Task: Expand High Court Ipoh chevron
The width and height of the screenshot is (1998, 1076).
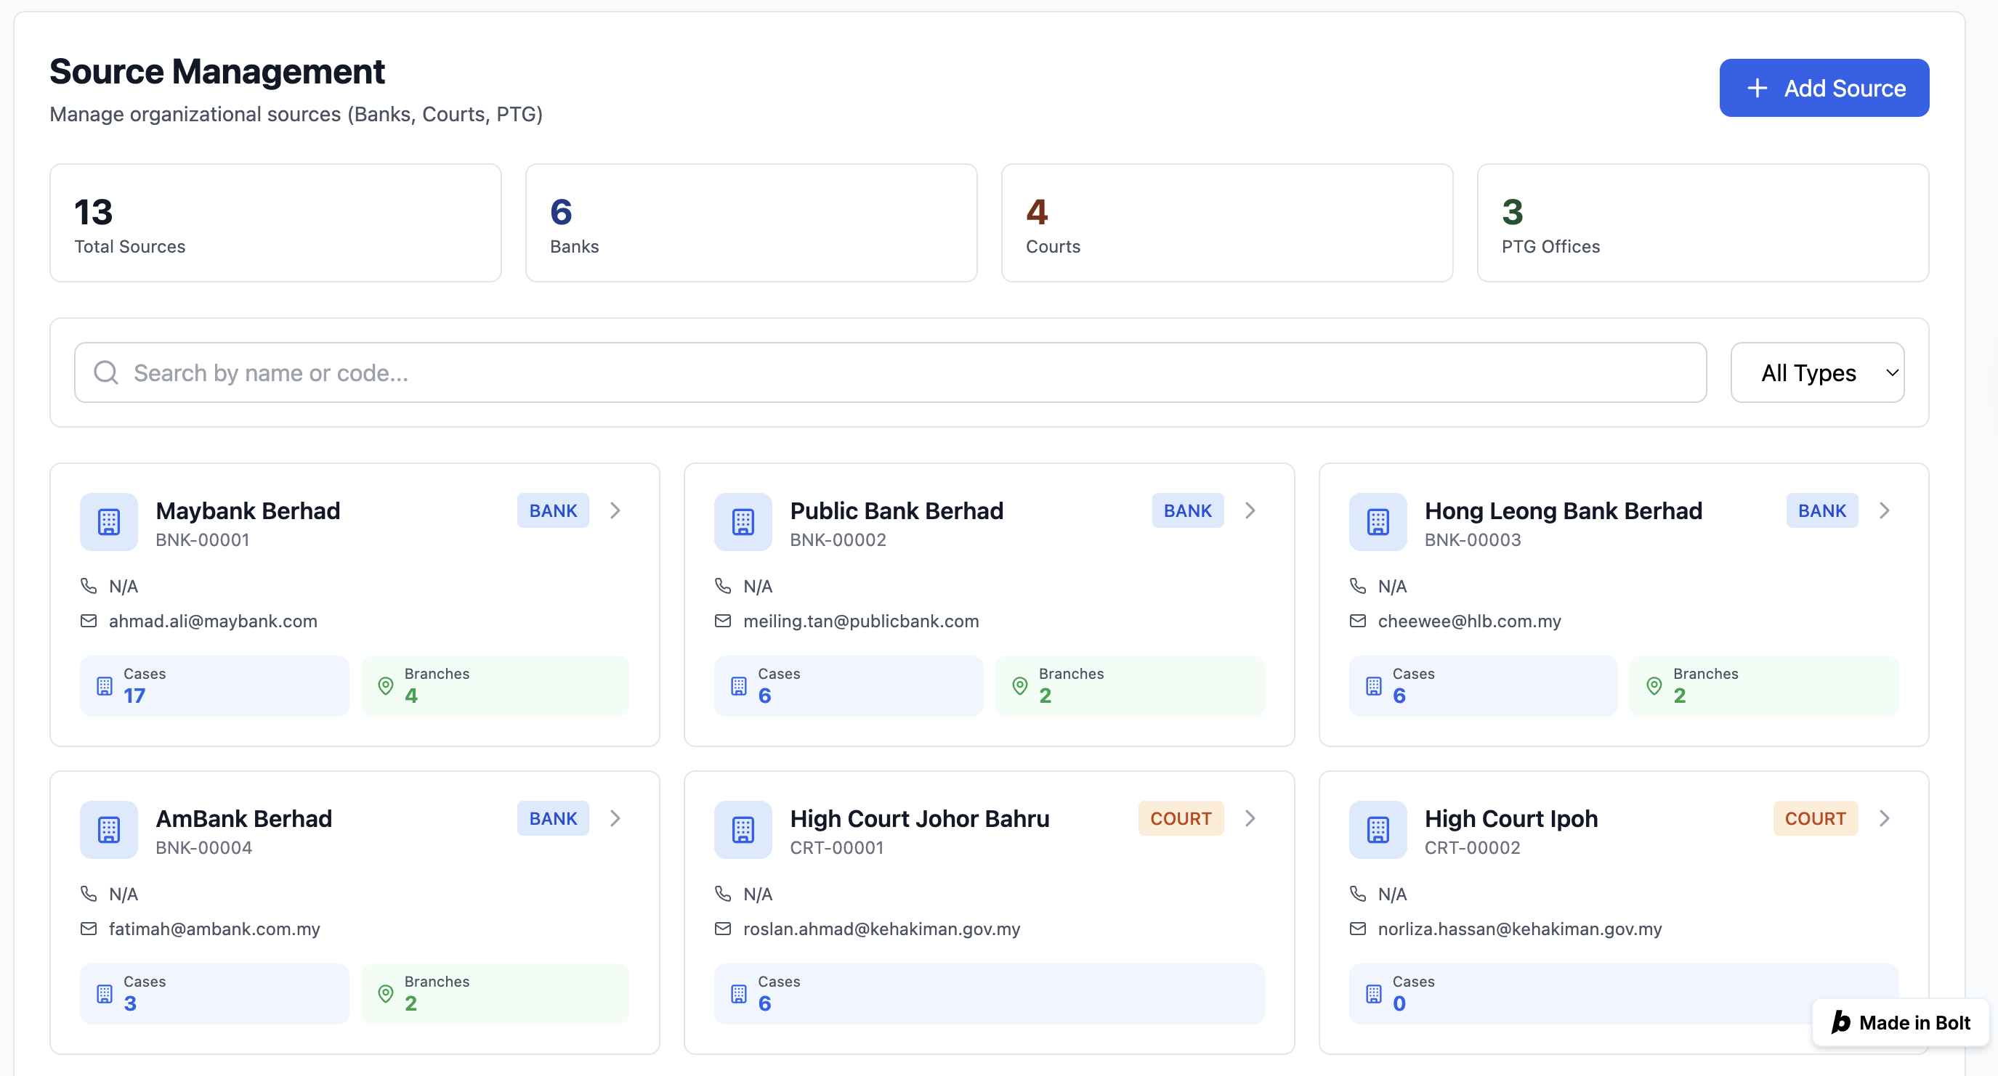Action: 1884,818
